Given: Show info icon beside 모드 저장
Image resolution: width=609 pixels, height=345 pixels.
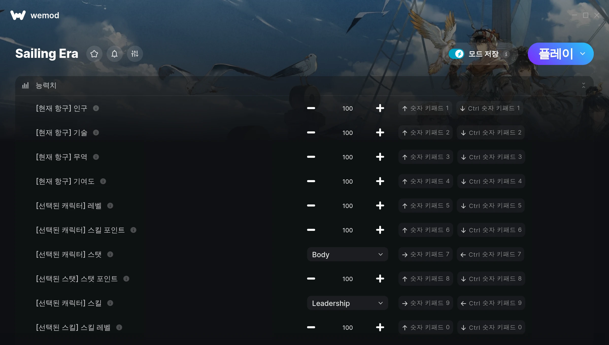Looking at the screenshot, I should point(506,54).
